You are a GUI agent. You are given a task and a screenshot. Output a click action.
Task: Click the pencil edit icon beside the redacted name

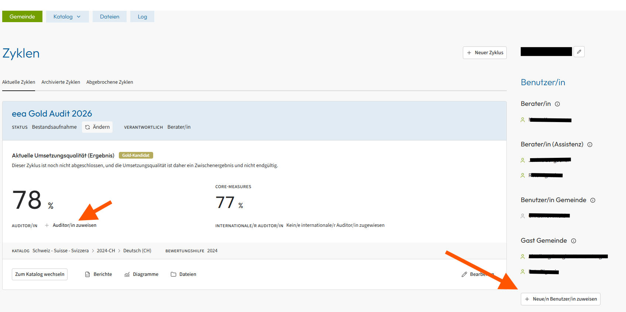click(x=579, y=52)
